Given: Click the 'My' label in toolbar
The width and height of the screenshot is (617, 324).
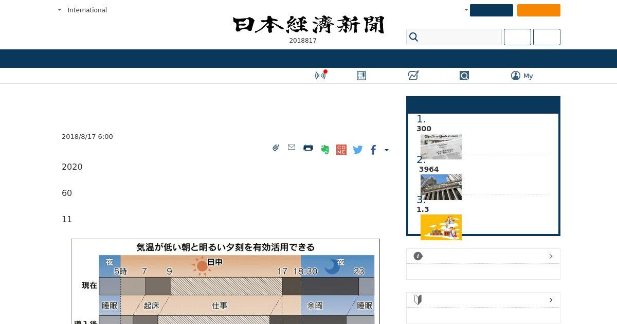Looking at the screenshot, I should [528, 76].
